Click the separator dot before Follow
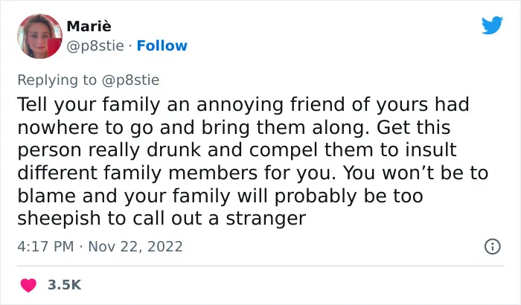This screenshot has height=305, width=521. tap(130, 46)
